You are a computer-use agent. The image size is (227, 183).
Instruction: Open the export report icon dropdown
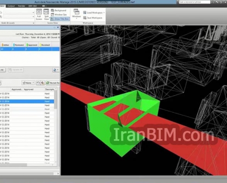56,70
